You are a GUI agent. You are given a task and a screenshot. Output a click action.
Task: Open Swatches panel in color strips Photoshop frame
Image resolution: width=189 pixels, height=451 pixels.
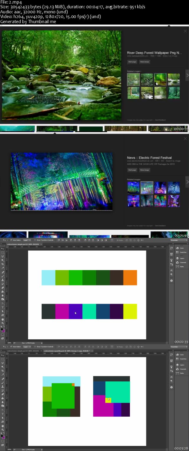(x=181, y=252)
